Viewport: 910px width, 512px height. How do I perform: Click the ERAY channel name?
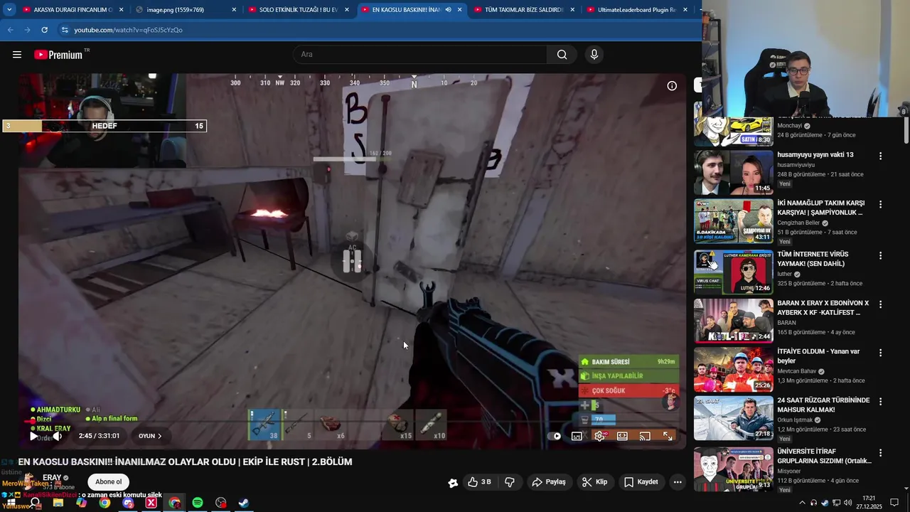click(x=52, y=478)
